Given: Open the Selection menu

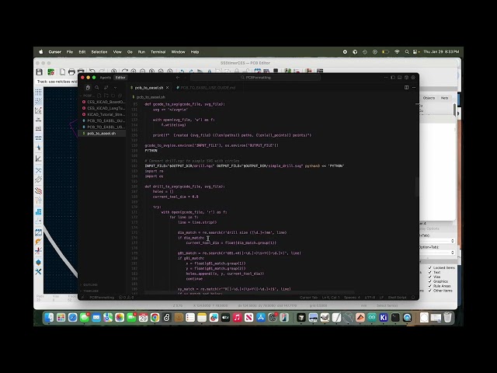Looking at the screenshot, I should (99, 52).
